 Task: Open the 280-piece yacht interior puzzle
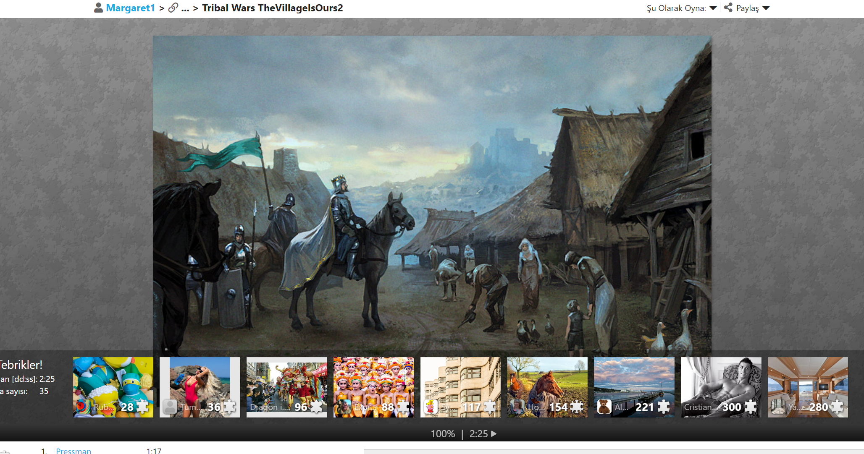point(808,387)
